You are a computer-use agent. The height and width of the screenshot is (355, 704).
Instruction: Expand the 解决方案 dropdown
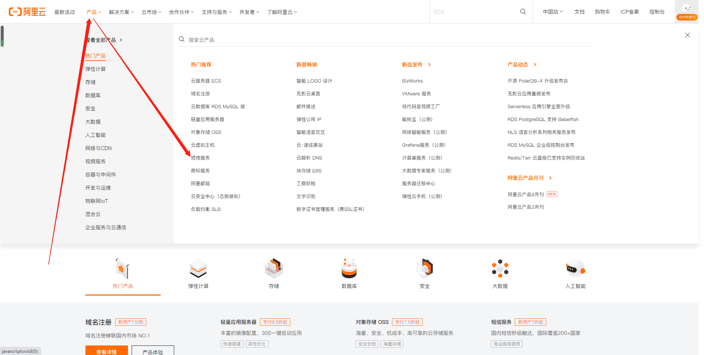(x=121, y=12)
